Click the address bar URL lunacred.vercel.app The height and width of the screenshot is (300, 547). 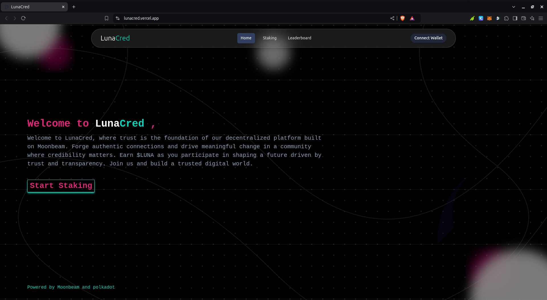(141, 18)
